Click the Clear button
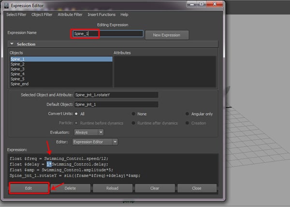Screen dimensions: 290x207 [155, 188]
